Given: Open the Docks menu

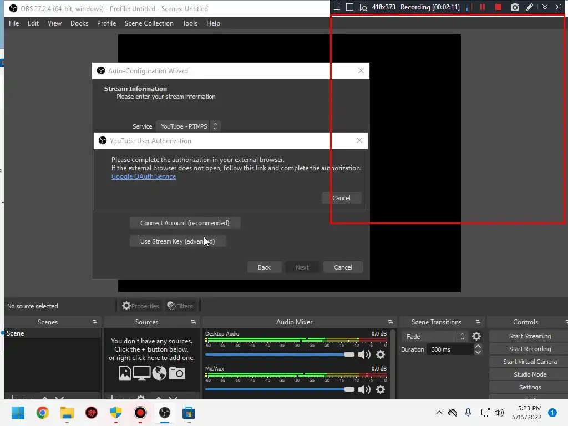Looking at the screenshot, I should coord(79,23).
